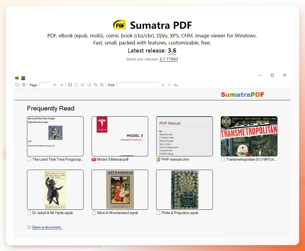Open the 3.7.17684 pre-release link

click(169, 59)
